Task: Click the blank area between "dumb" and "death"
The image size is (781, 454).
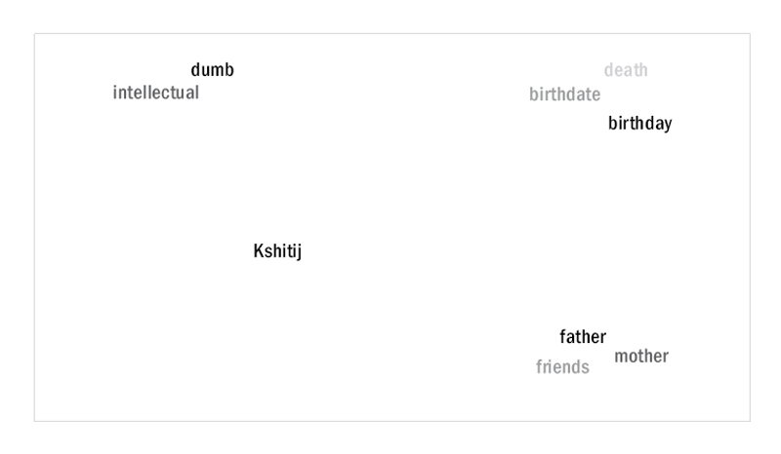Action: pos(419,69)
